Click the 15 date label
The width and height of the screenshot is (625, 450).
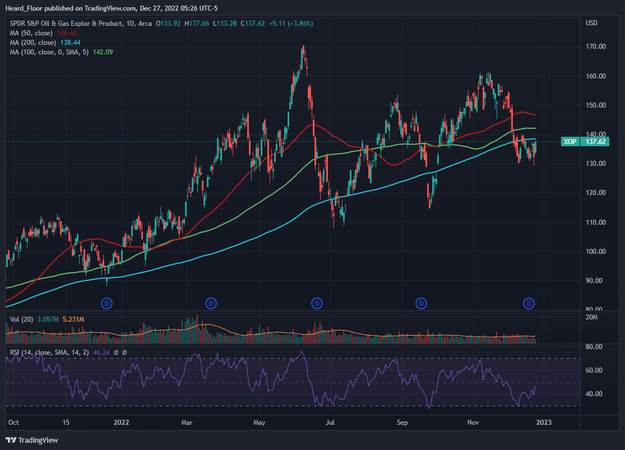(66, 423)
